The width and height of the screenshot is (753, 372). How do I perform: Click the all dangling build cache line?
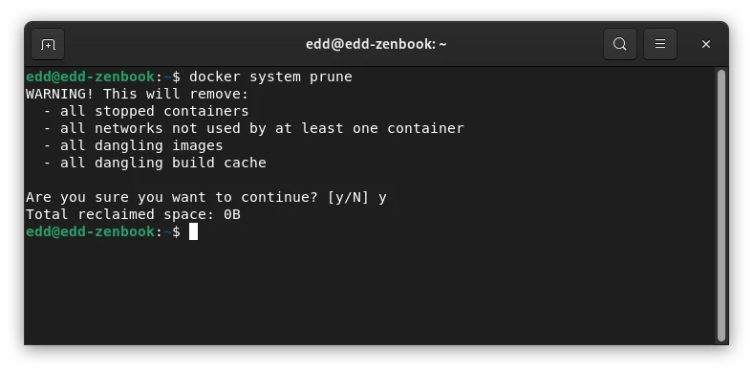point(155,163)
